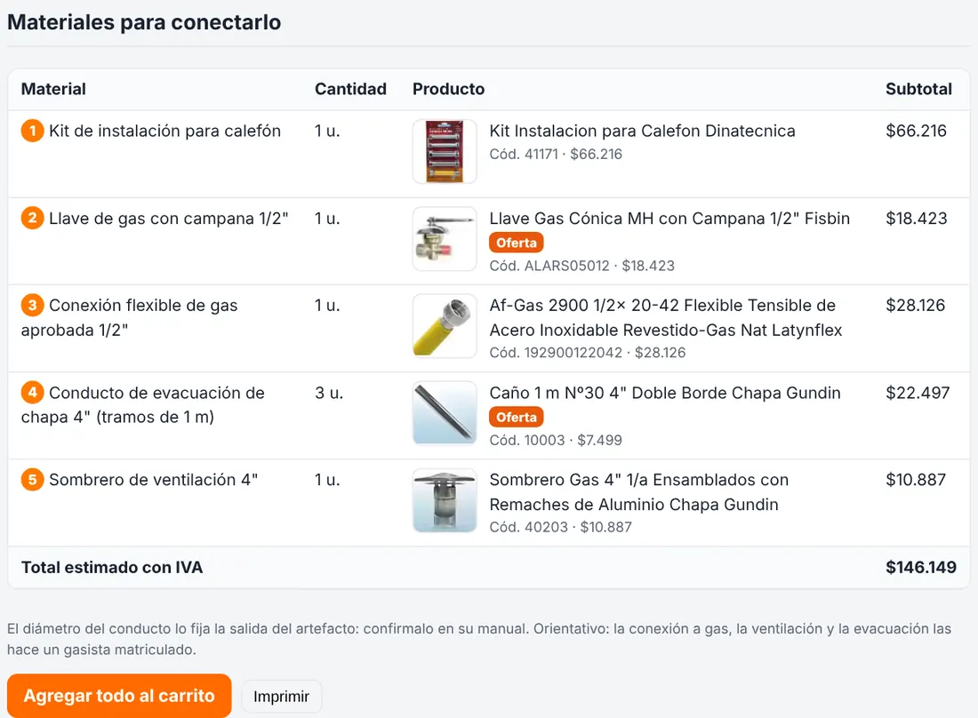Open Sombrero Gas 4" Ensamblados product link
Screen dimensions: 978x718
[638, 491]
